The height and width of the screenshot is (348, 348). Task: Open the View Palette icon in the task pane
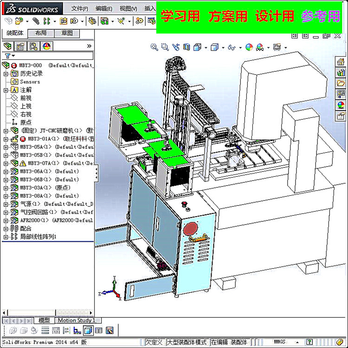(341, 94)
